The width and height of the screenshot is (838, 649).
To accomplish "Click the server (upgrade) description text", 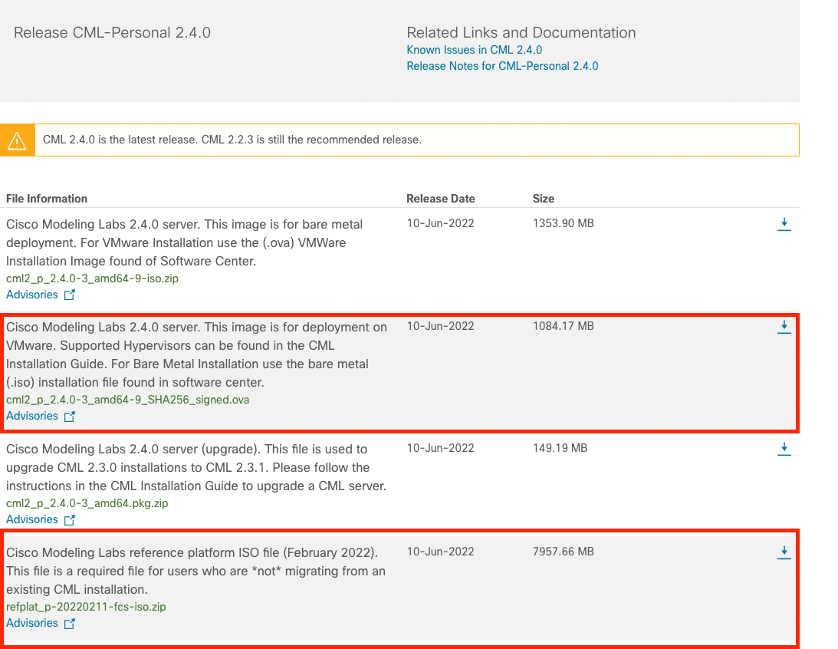I will [196, 468].
